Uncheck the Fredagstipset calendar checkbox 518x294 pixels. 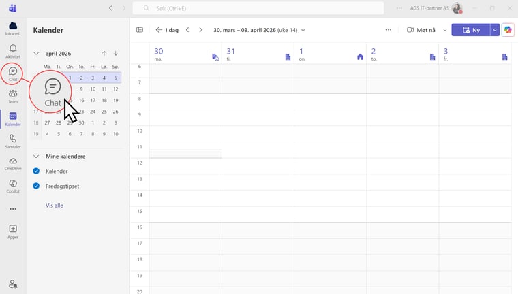[37, 186]
